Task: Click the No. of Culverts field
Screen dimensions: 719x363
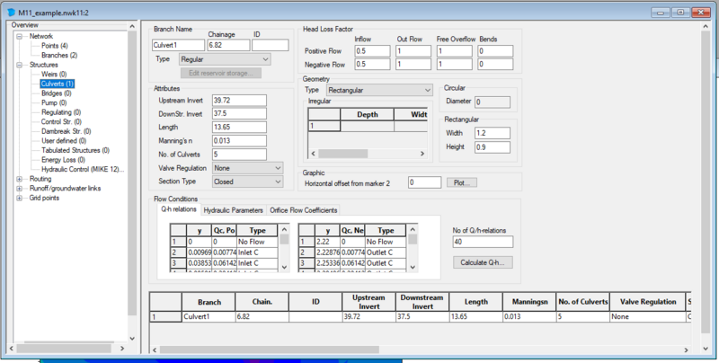Action: [239, 155]
